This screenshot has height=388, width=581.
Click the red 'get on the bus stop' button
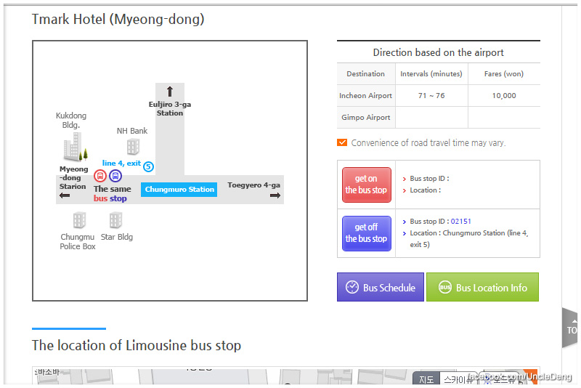366,185
